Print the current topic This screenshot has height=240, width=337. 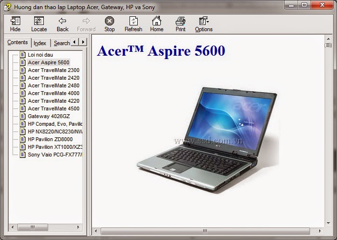coord(181,21)
